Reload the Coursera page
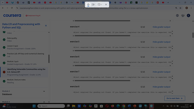The image size is (194, 109). [12, 8]
